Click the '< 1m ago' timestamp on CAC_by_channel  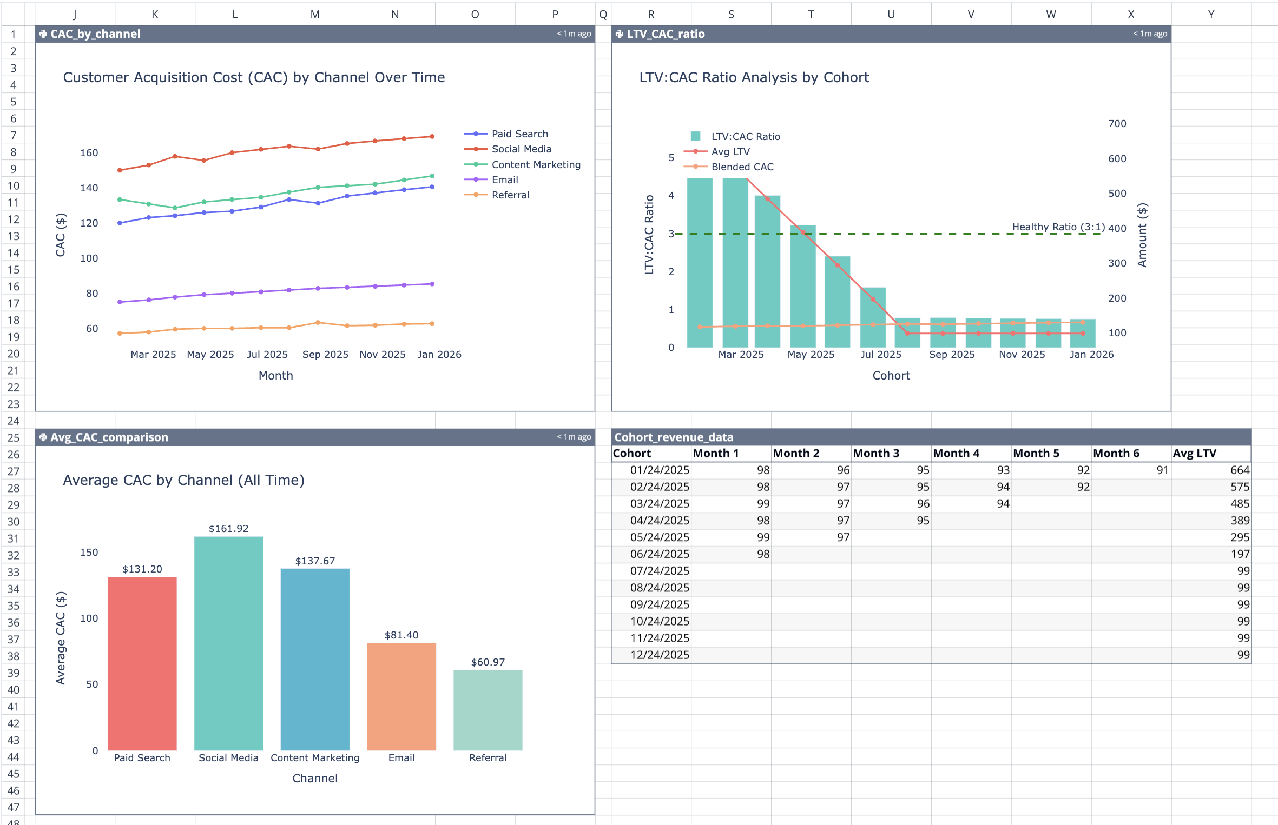(574, 34)
